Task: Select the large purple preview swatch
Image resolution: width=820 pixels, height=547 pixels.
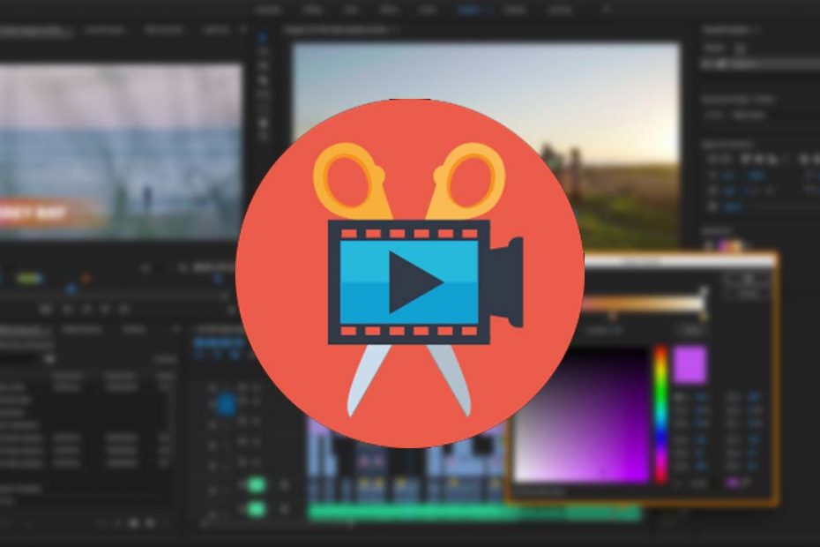Action: click(690, 364)
